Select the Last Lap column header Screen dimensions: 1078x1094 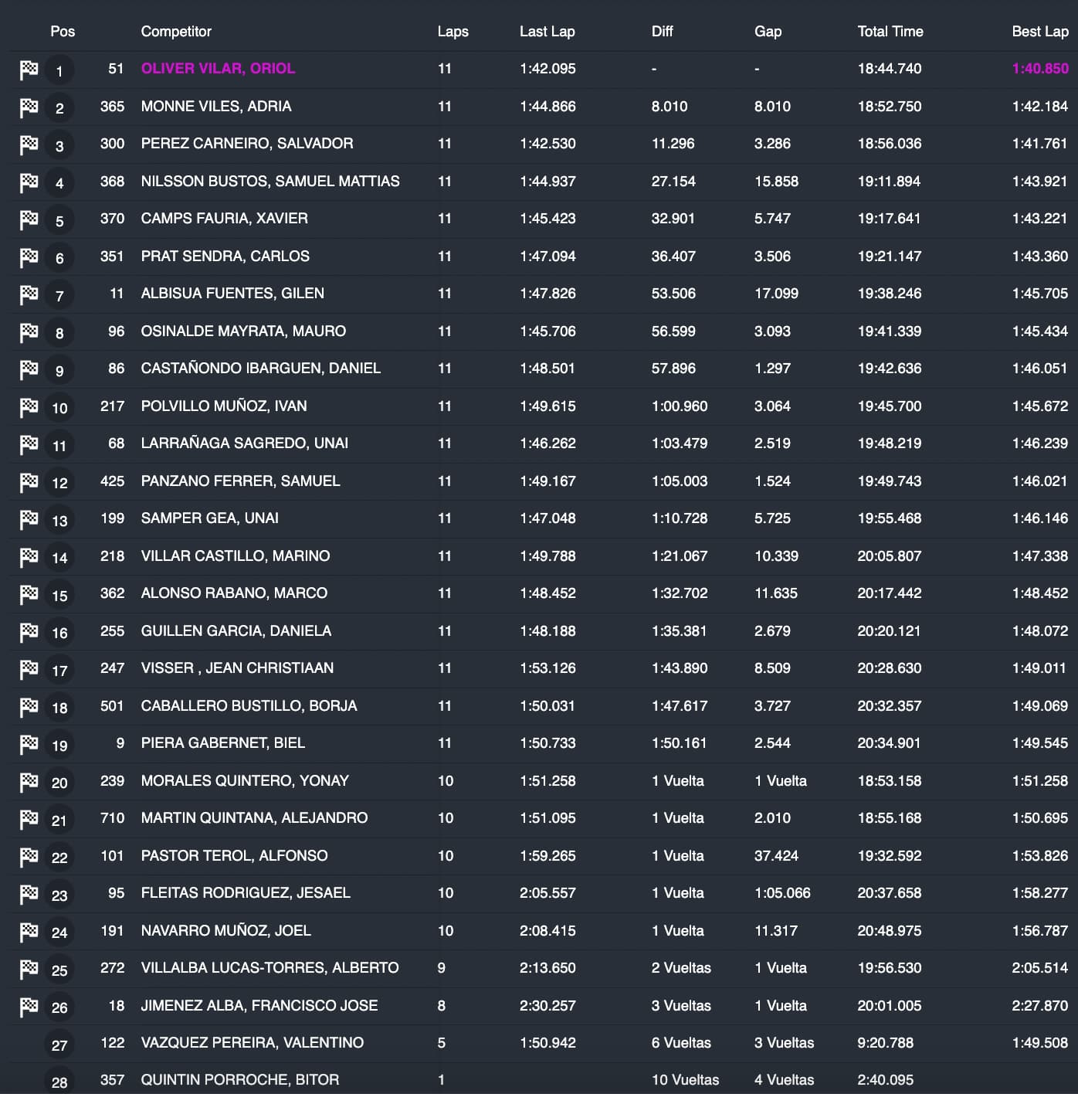click(x=547, y=32)
